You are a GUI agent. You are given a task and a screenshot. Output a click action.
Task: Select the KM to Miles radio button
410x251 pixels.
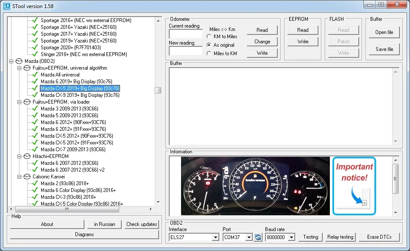[x=209, y=37]
